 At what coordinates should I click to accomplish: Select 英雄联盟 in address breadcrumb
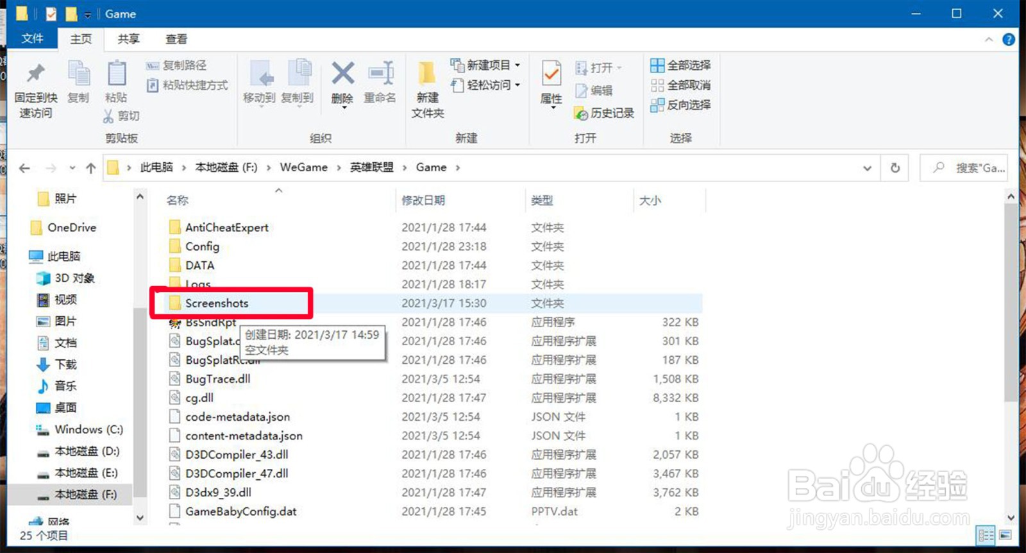pyautogui.click(x=371, y=167)
